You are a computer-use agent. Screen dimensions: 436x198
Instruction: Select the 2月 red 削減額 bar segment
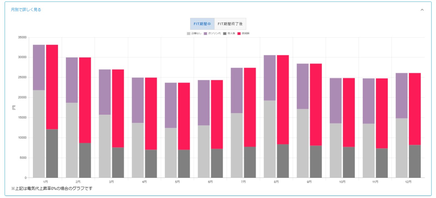[x=85, y=100]
